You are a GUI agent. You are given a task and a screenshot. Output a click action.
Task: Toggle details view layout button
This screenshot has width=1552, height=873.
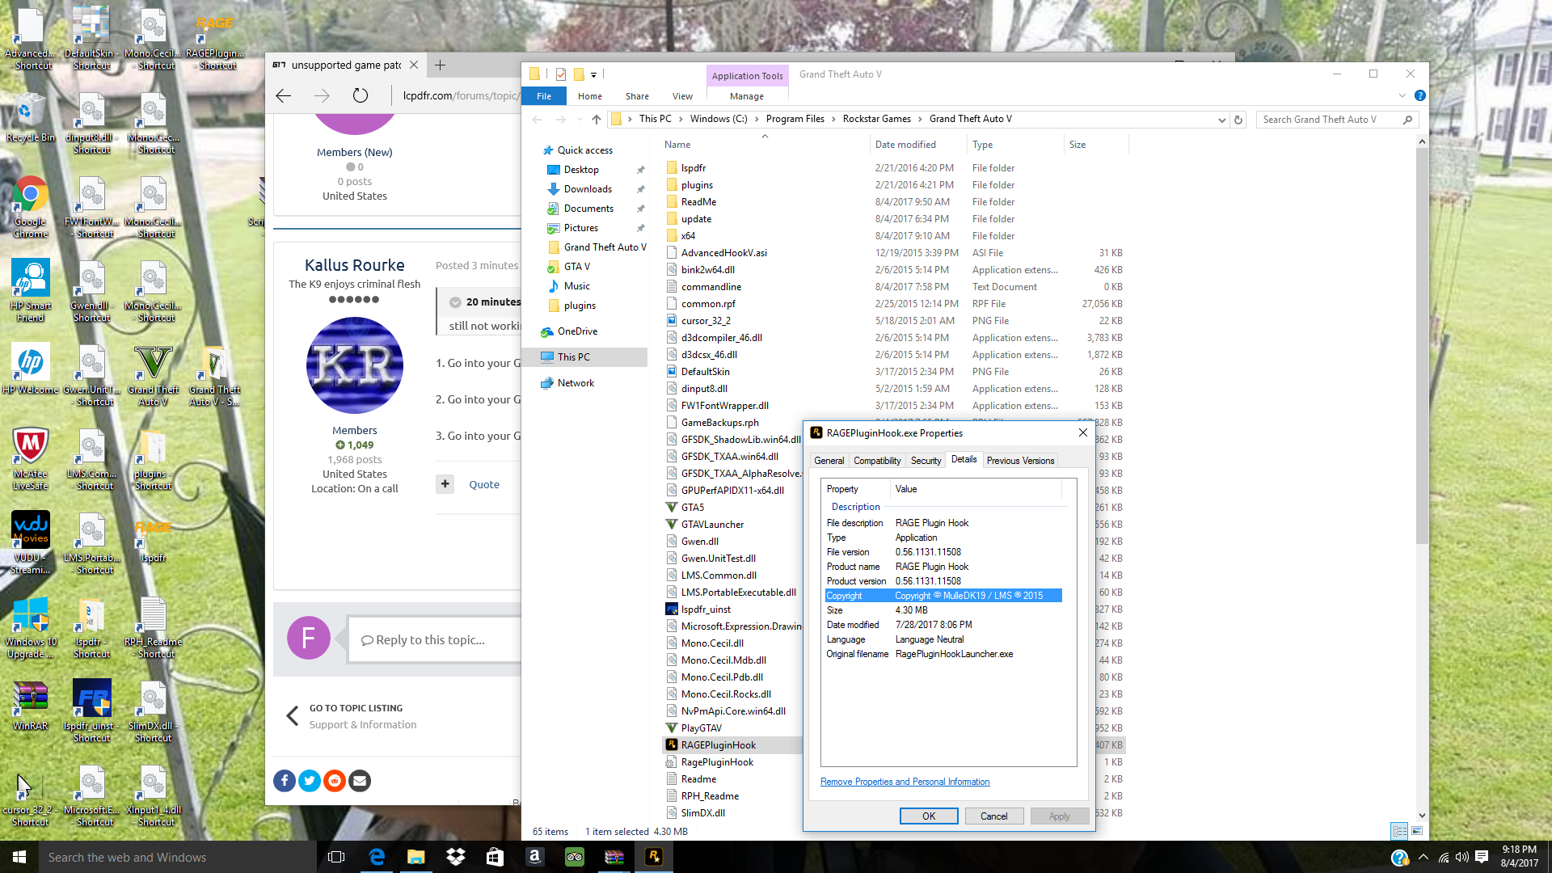click(x=1400, y=831)
